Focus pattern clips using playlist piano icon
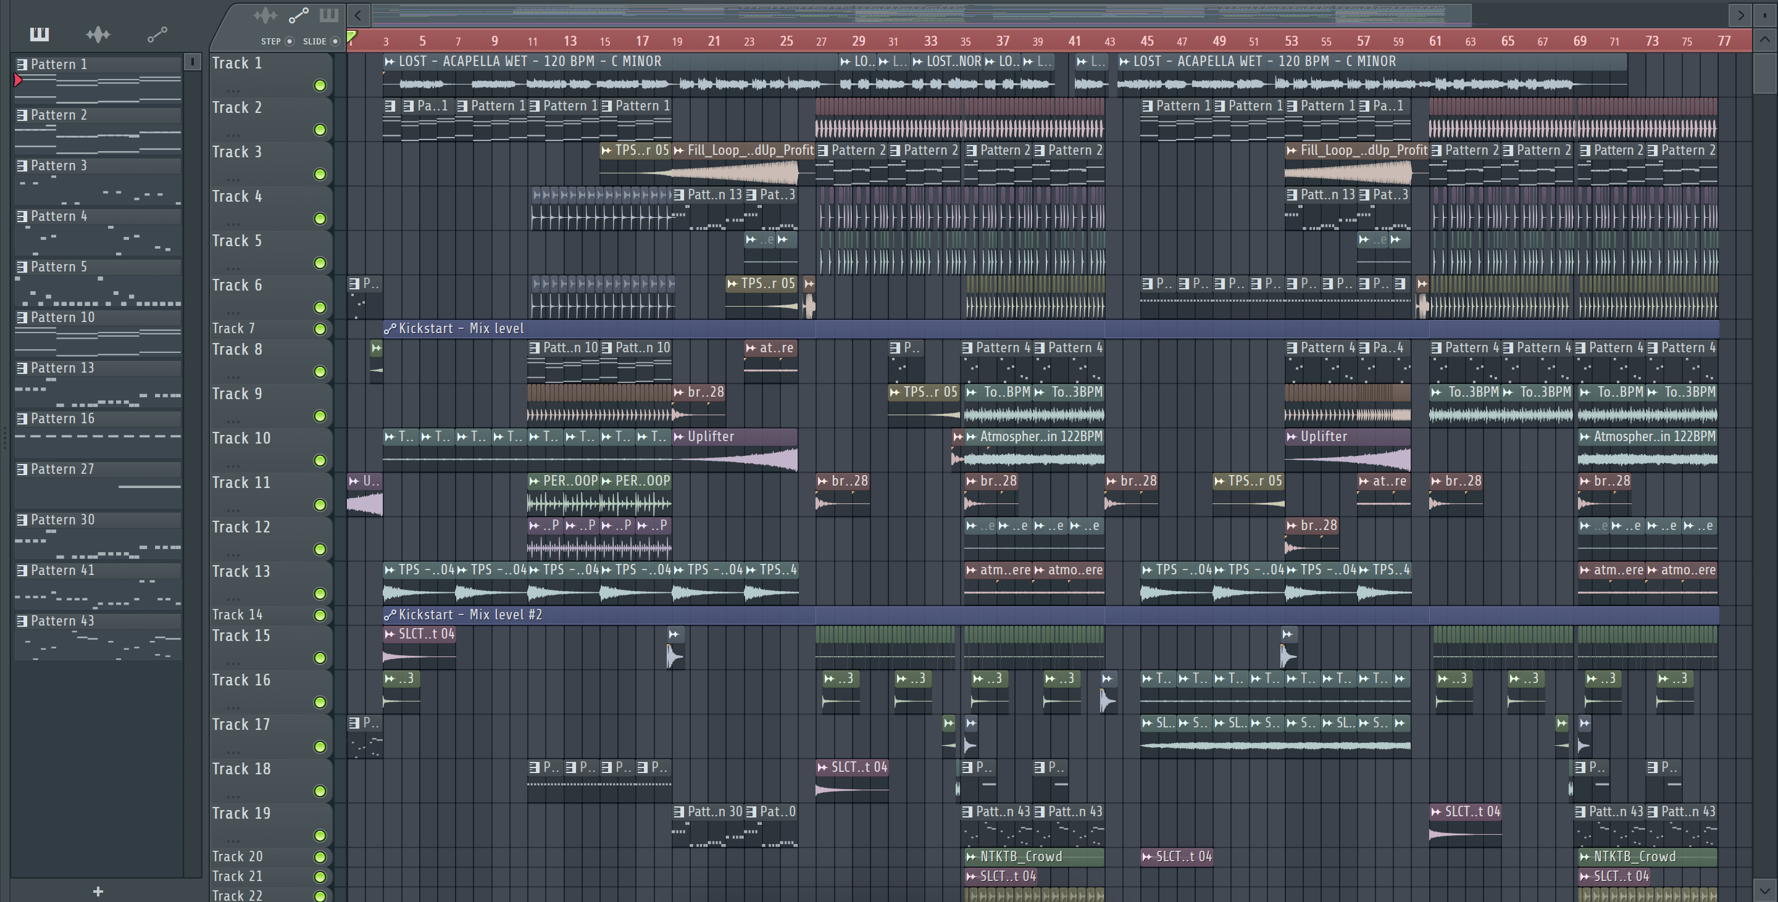This screenshot has width=1778, height=902. (x=329, y=15)
